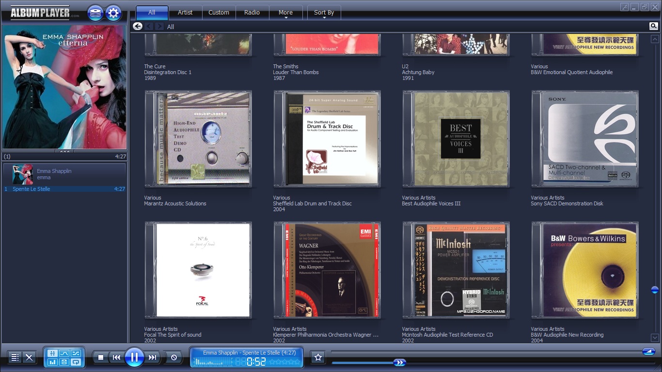Click the B&W Emotional Quotient Audiophile title
The height and width of the screenshot is (372, 662).
[572, 72]
